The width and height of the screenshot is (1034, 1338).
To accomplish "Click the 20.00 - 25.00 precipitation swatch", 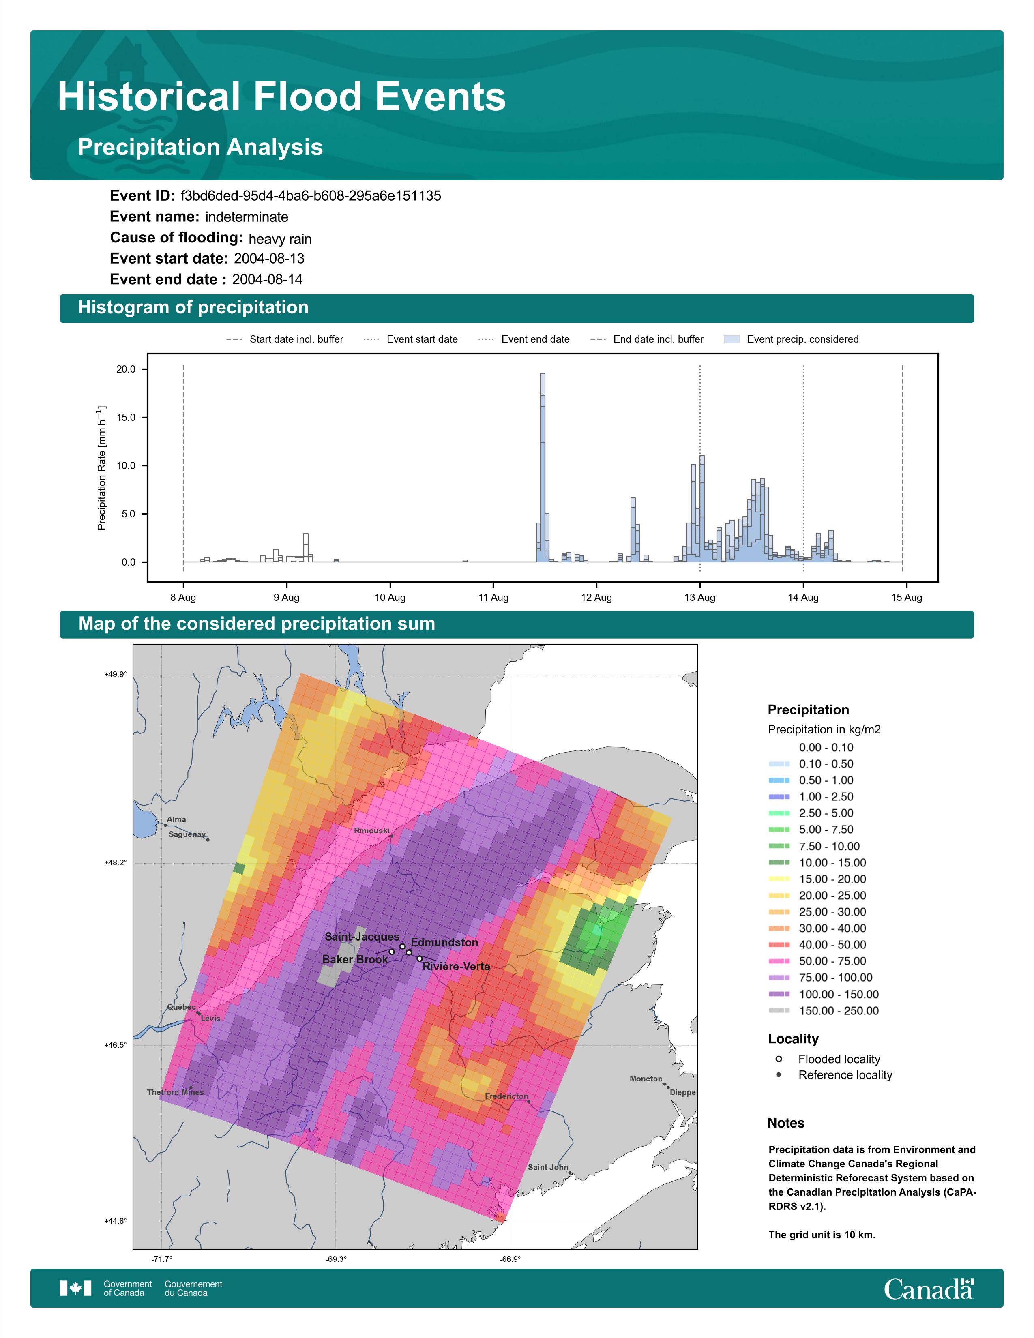I will tap(779, 895).
